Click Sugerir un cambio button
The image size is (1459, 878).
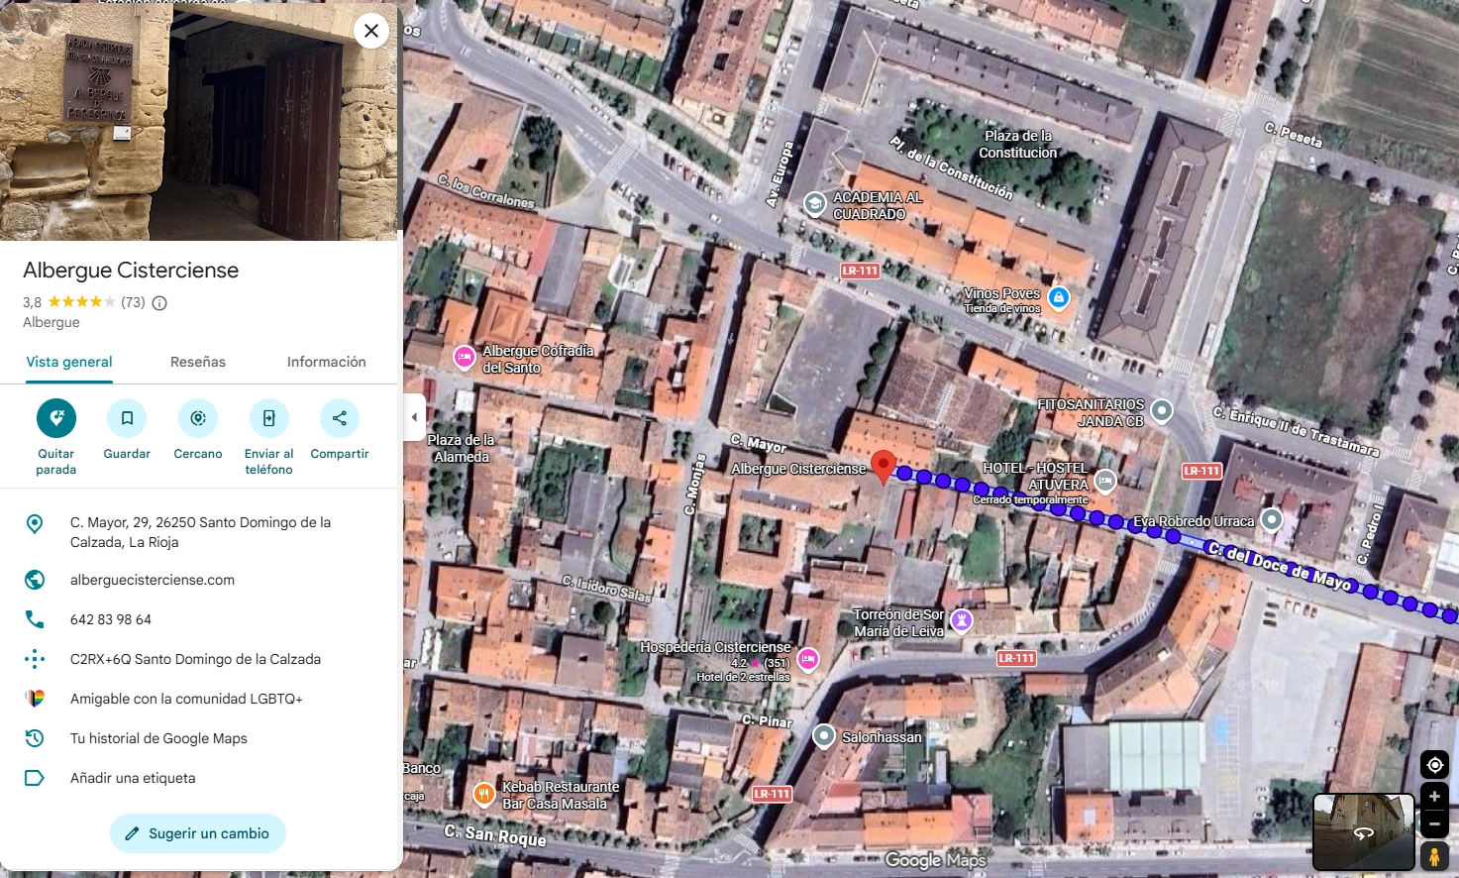point(198,833)
